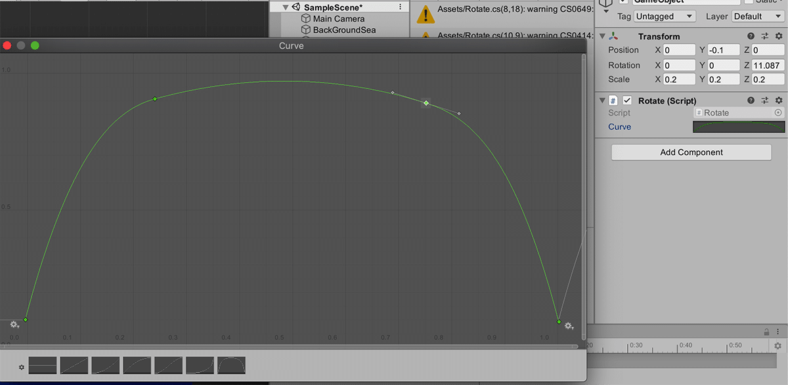Disable the Rotate (Script) component checkbox
Image resolution: width=788 pixels, height=385 pixels.
tap(626, 100)
